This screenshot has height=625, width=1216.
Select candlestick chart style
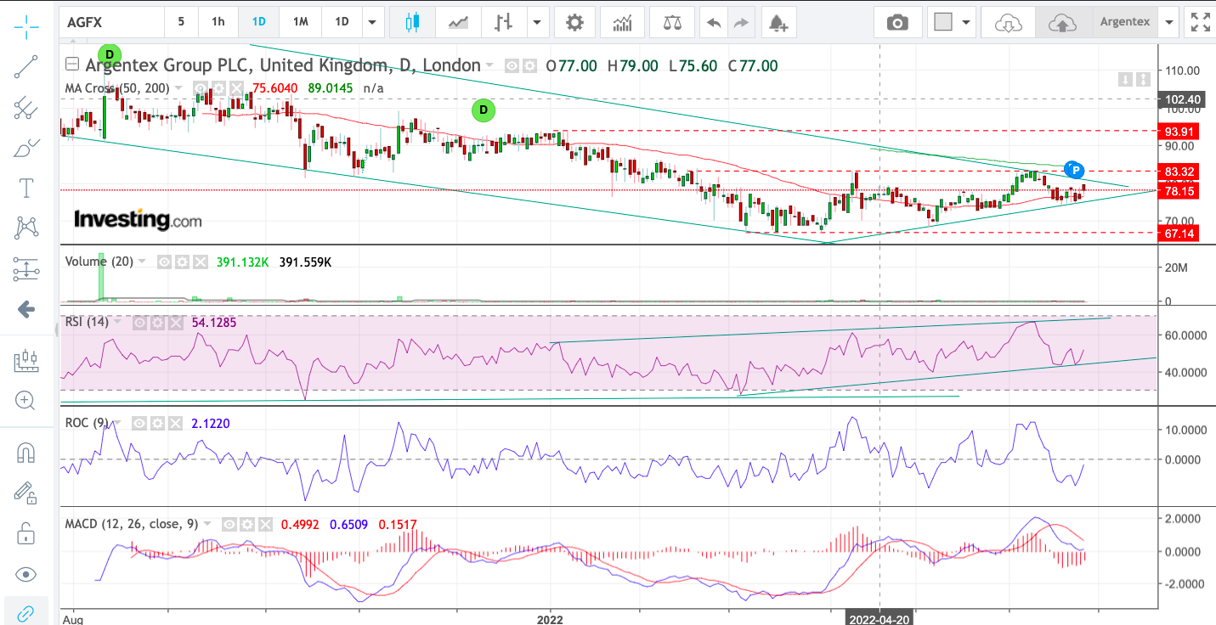pyautogui.click(x=413, y=22)
